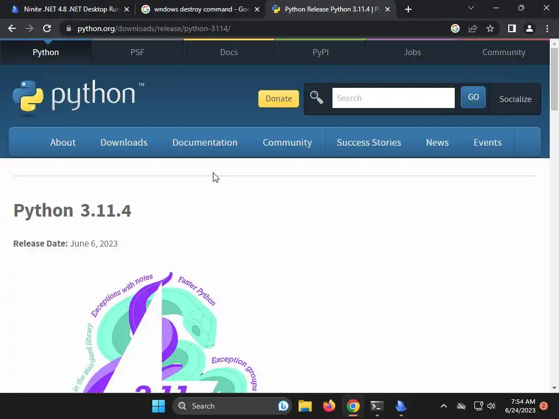The image size is (559, 419).
Task: Click the page vertical scrollbar thumb
Action: pyautogui.click(x=554, y=79)
